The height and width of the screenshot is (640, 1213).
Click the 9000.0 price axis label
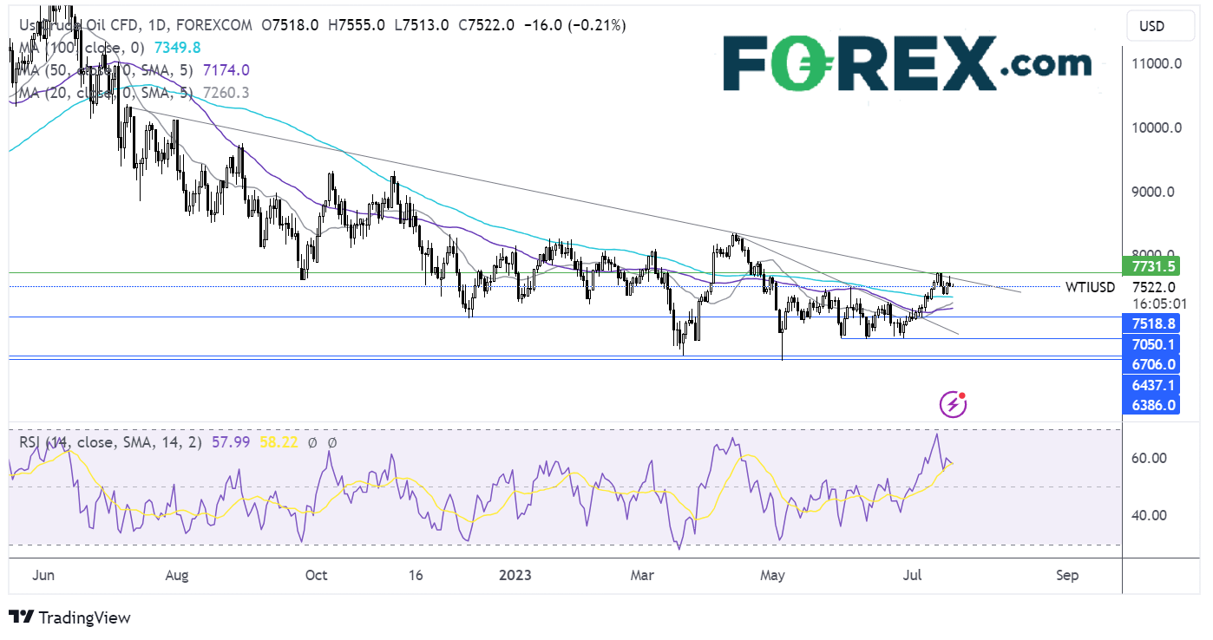coord(1155,192)
